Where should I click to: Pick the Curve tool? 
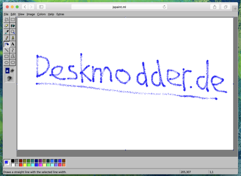[13, 50]
